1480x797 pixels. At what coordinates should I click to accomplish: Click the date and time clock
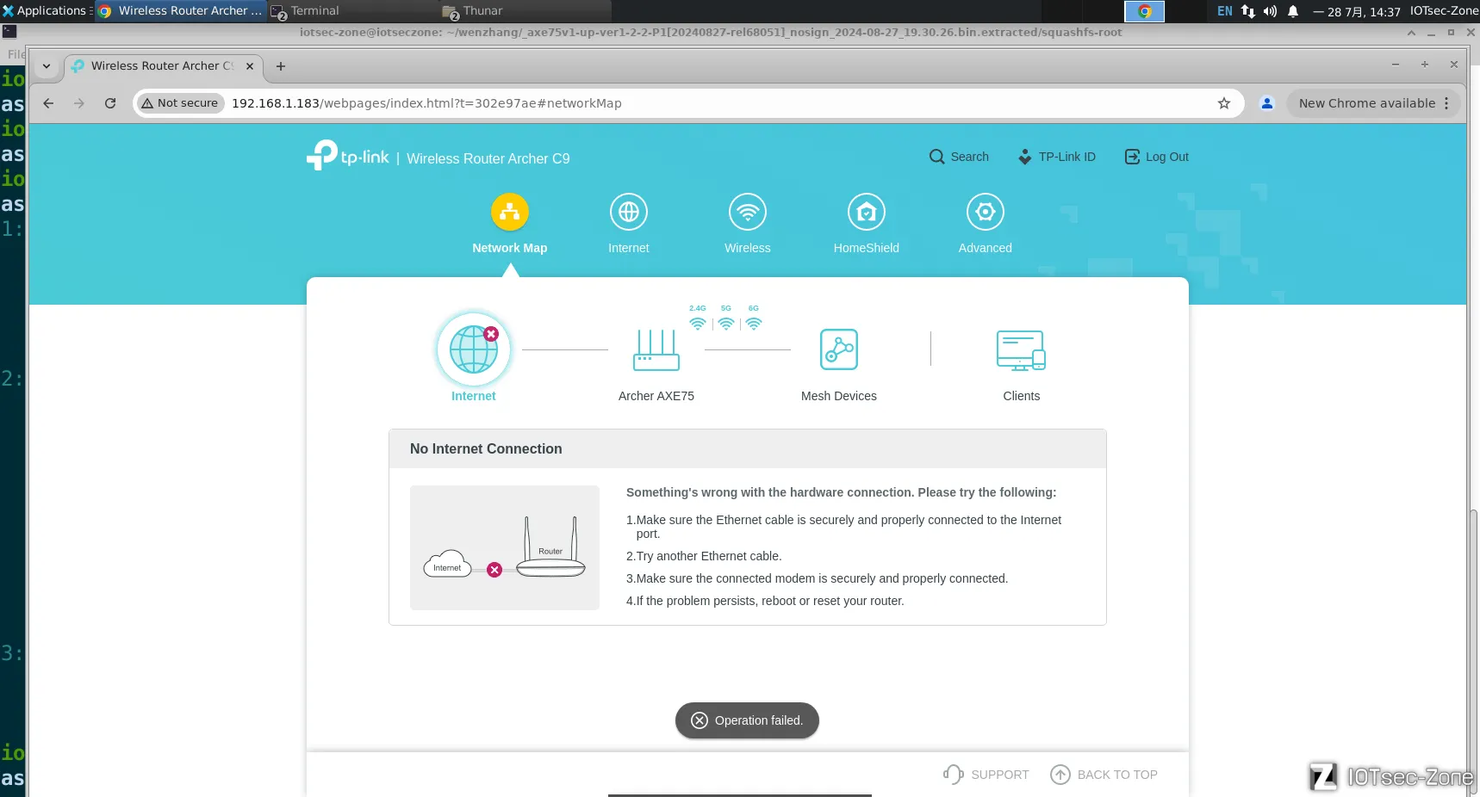coord(1356,12)
